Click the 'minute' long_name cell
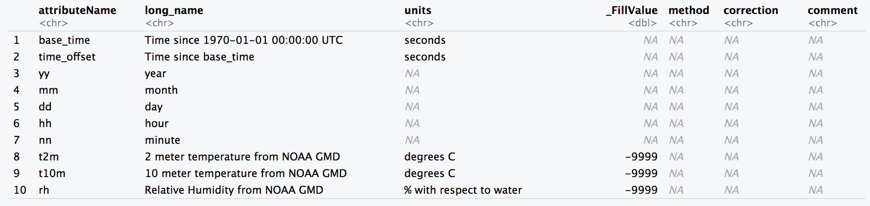Viewport: 870px width, 206px height. tap(162, 140)
